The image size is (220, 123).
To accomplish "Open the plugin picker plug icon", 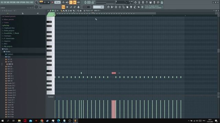I will (131, 7).
